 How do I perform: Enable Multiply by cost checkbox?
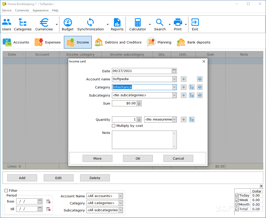pos(114,126)
